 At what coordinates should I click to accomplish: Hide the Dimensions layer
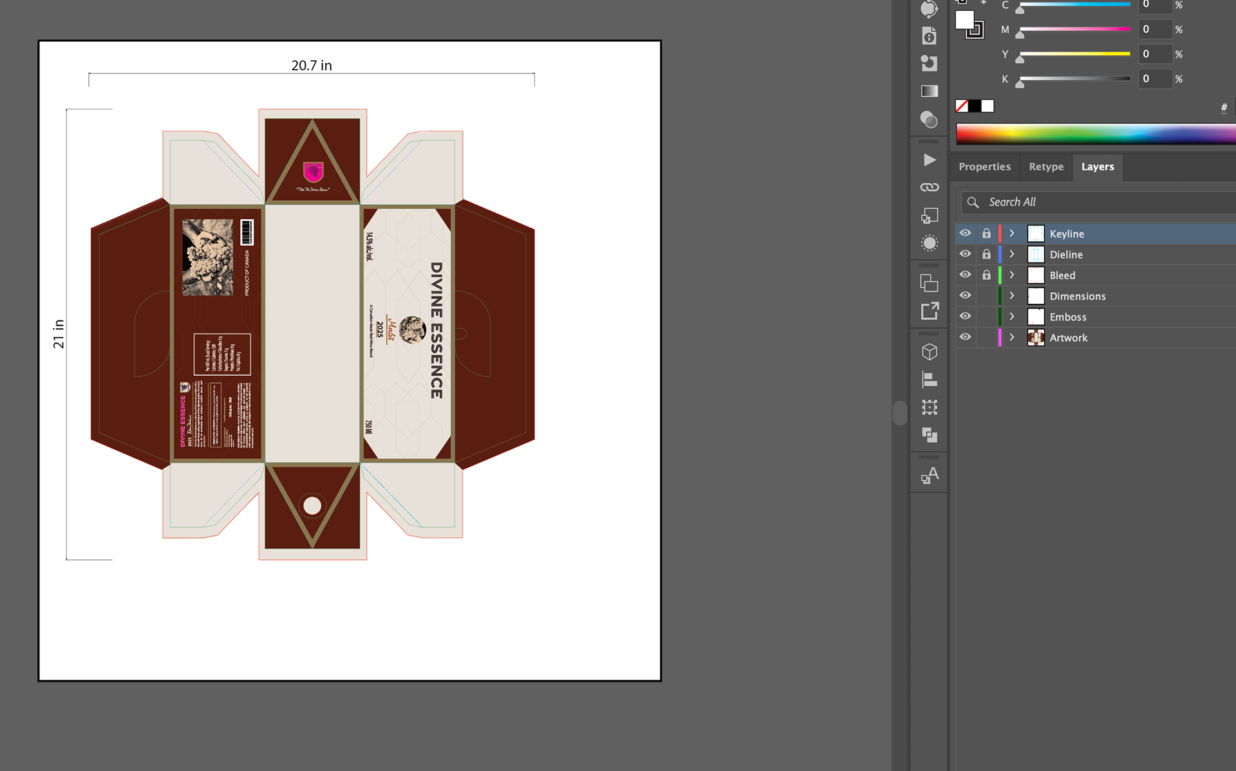tap(965, 295)
